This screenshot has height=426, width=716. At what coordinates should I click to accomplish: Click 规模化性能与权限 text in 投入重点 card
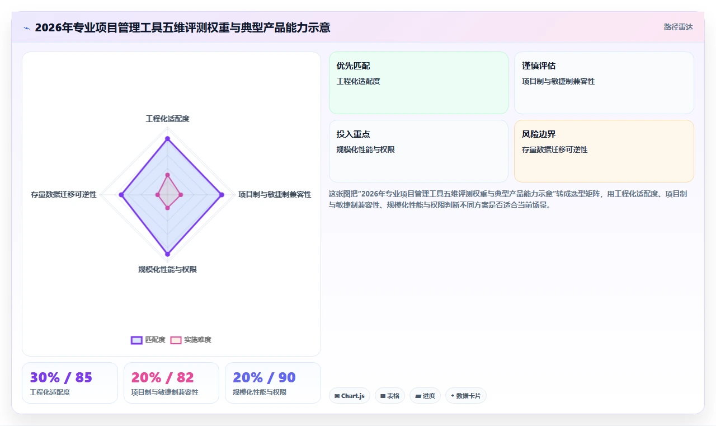tap(365, 149)
